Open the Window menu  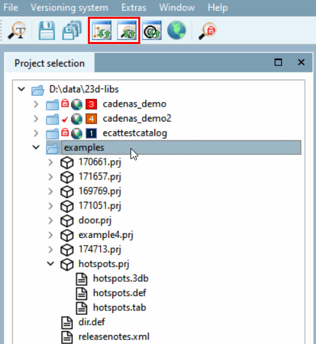pos(177,8)
